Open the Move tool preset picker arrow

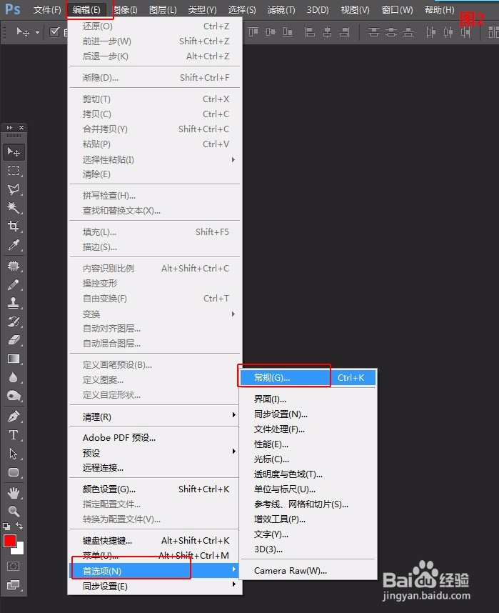coord(37,32)
